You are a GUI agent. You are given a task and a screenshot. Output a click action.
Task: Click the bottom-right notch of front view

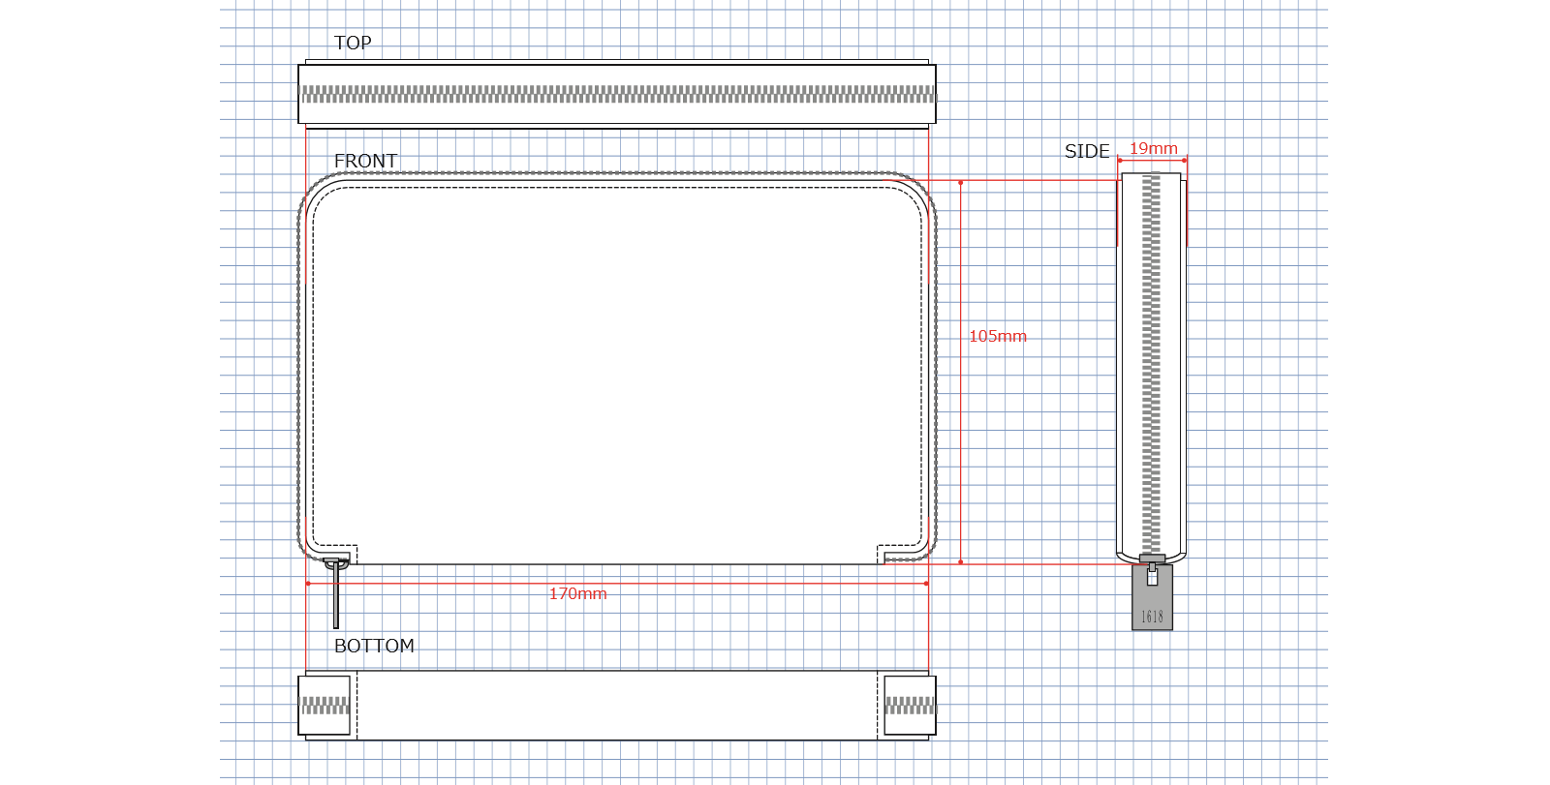pyautogui.click(x=883, y=554)
